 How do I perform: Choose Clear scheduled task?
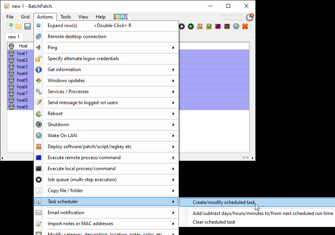[257, 222]
